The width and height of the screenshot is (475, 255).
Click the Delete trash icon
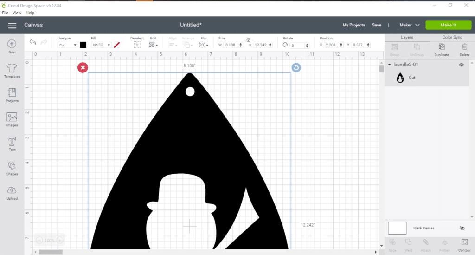464,47
